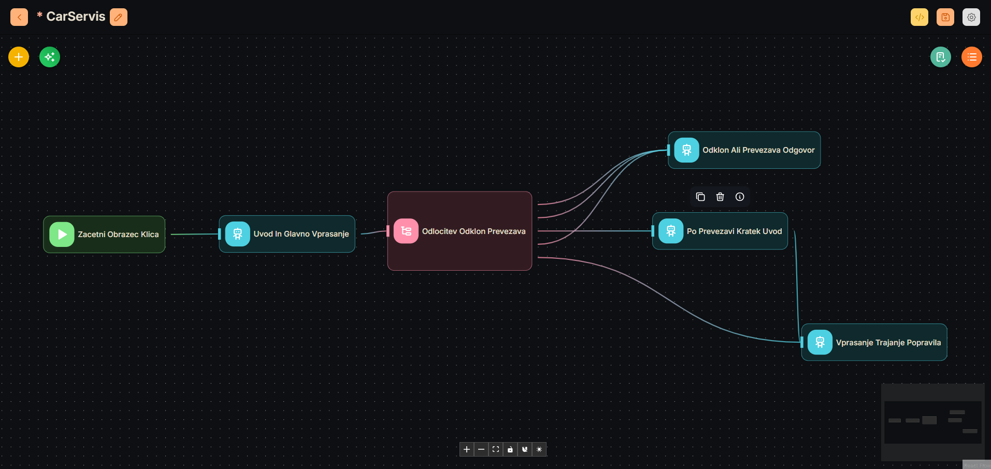The height and width of the screenshot is (469, 991).
Task: Delete the selected node with trash icon
Action: [x=720, y=197]
